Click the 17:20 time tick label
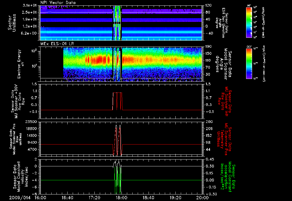 (94, 198)
